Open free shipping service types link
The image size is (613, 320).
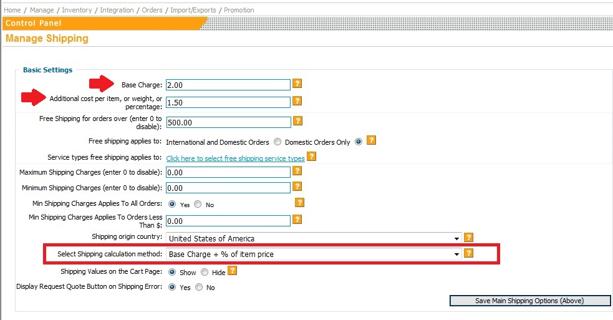(x=235, y=158)
